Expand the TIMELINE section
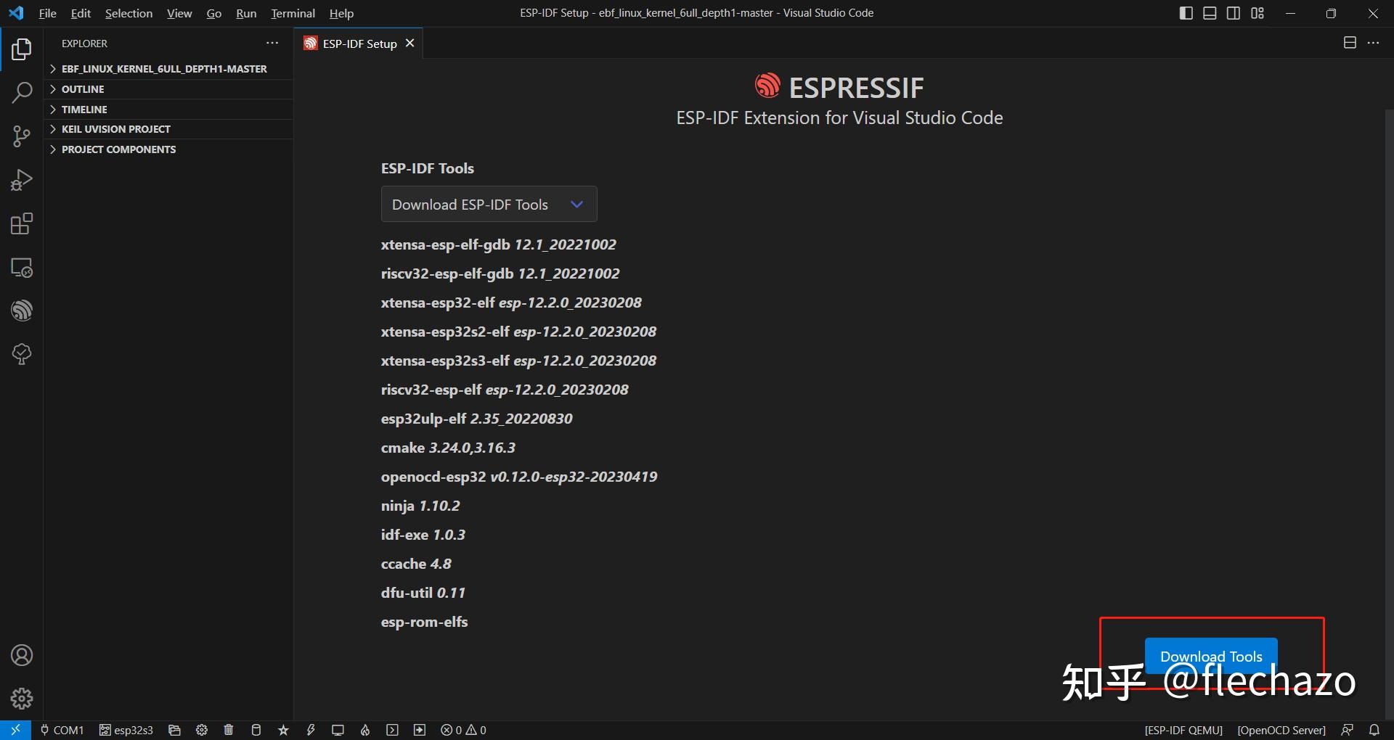The image size is (1394, 740). [x=168, y=110]
